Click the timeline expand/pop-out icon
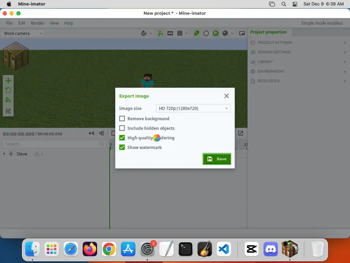The image size is (350, 263). pos(241,133)
